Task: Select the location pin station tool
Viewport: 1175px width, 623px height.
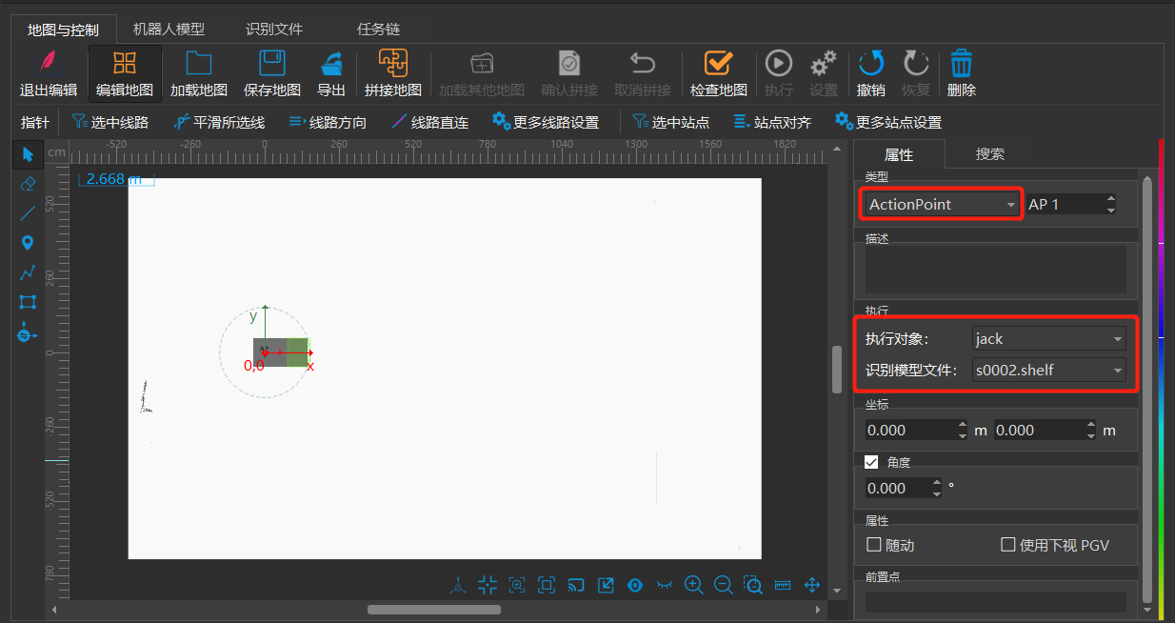Action: click(x=28, y=243)
